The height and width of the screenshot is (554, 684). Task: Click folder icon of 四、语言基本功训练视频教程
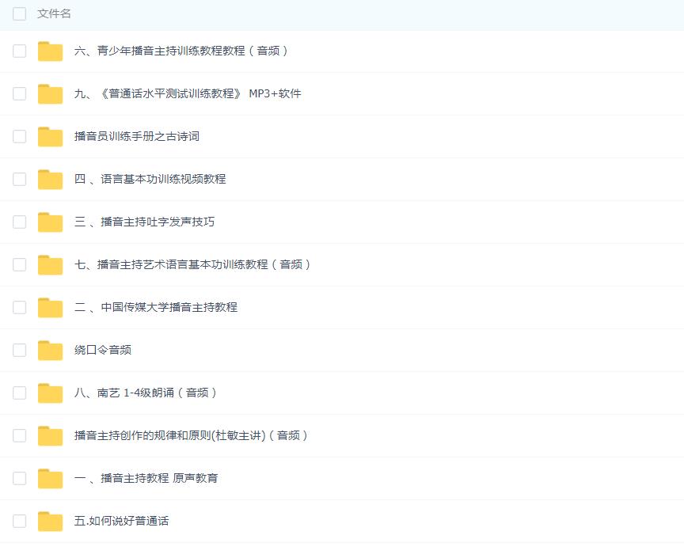[x=50, y=180]
